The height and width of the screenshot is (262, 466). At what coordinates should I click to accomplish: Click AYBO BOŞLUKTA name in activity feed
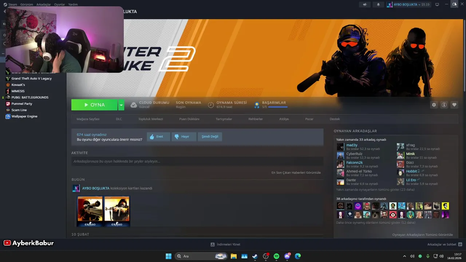point(96,188)
